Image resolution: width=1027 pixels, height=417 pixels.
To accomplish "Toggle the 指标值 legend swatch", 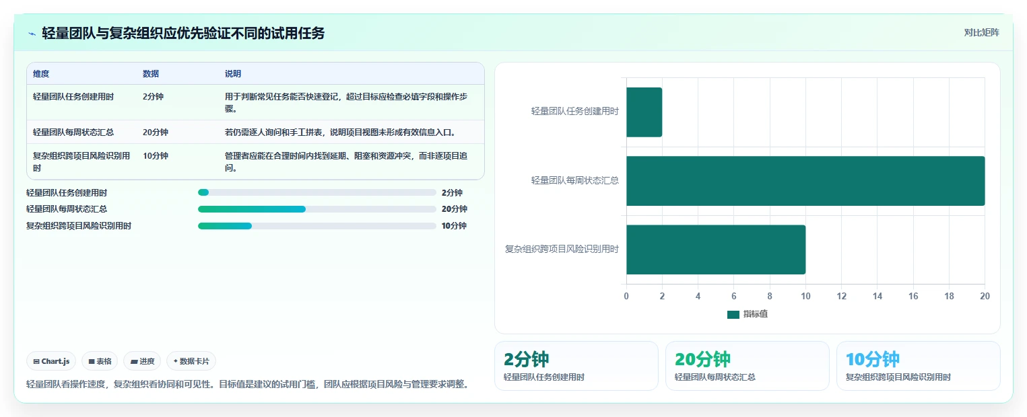I will [x=733, y=314].
